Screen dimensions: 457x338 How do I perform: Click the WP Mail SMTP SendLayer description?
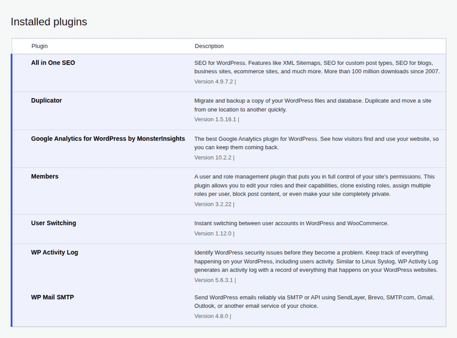(x=314, y=301)
